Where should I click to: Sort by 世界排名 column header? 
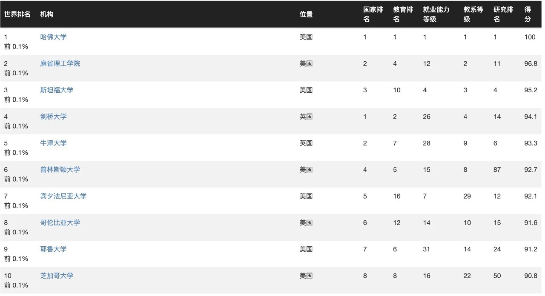(x=17, y=14)
